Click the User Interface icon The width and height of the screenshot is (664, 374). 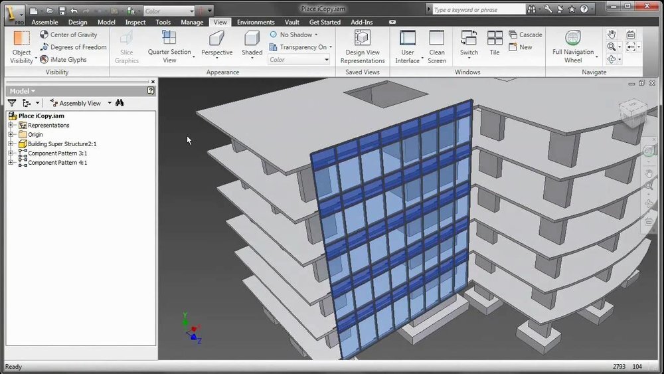(408, 38)
